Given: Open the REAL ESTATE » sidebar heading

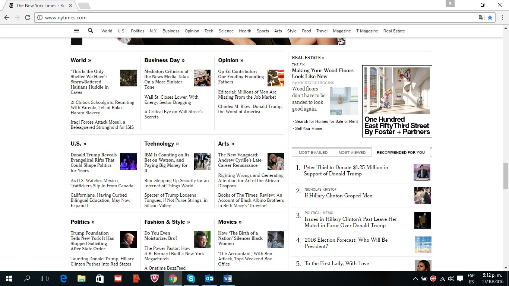Looking at the screenshot, I should [308, 58].
